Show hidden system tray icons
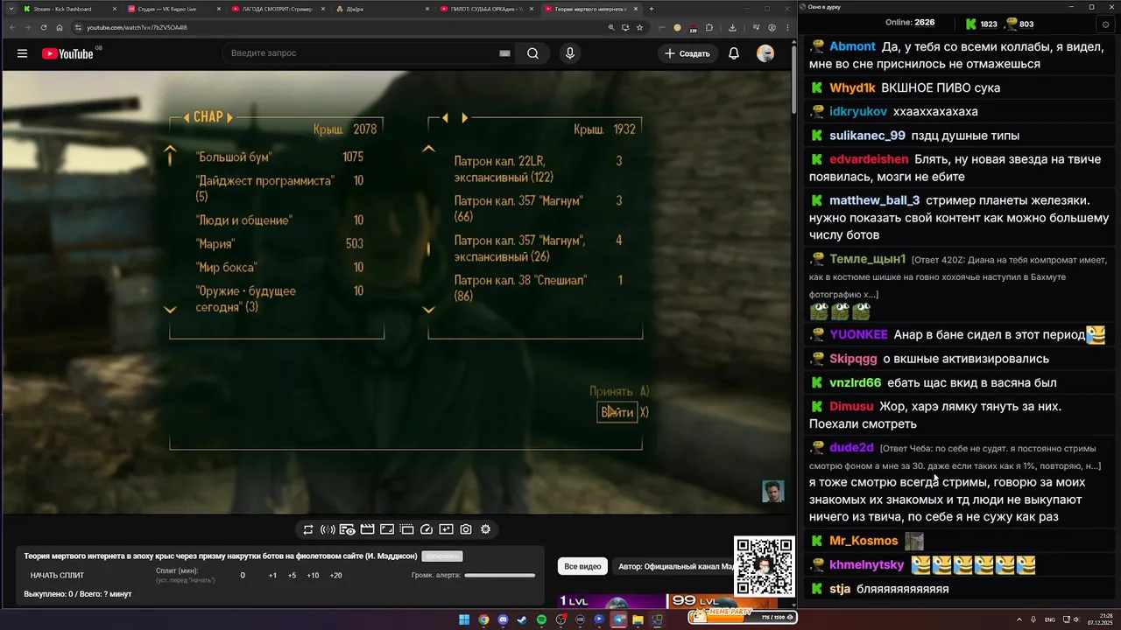The width and height of the screenshot is (1121, 630). point(1019,619)
